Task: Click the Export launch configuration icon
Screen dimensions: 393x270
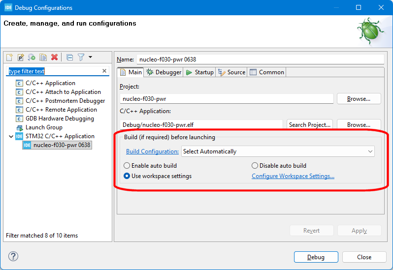Action: [32, 58]
